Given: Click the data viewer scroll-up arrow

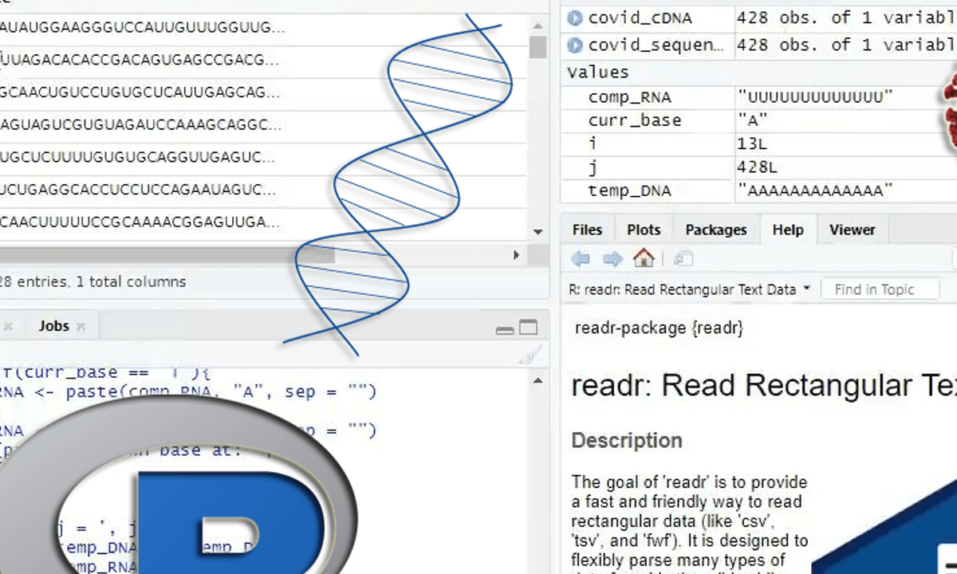Looking at the screenshot, I should 538,25.
